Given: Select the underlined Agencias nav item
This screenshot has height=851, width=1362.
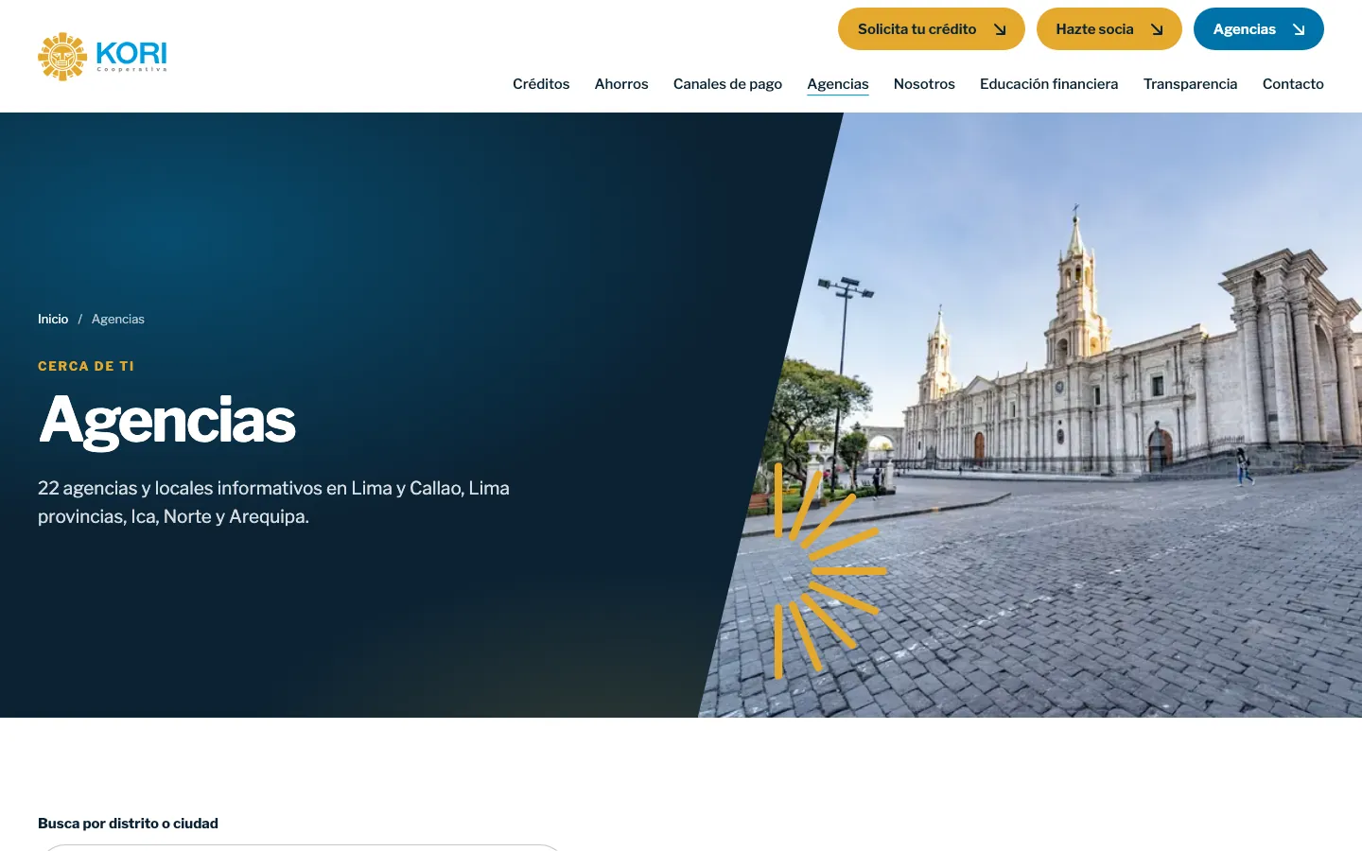Looking at the screenshot, I should [838, 84].
